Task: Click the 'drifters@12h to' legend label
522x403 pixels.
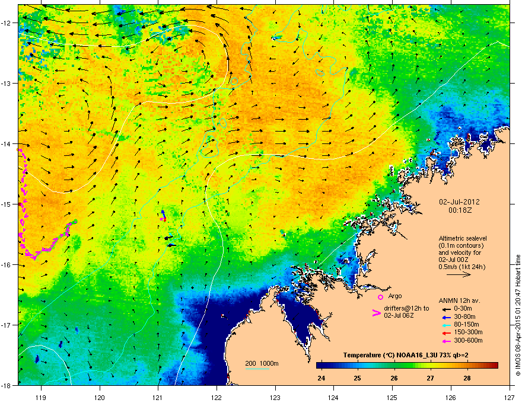Action: point(406,308)
